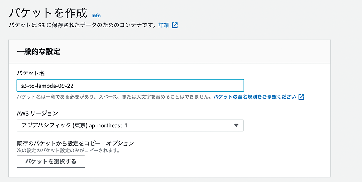Click the S3 container description sentence
This screenshot has height=182, width=362.
tap(82, 25)
